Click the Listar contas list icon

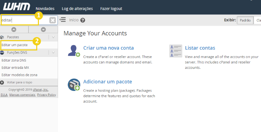[175, 51]
